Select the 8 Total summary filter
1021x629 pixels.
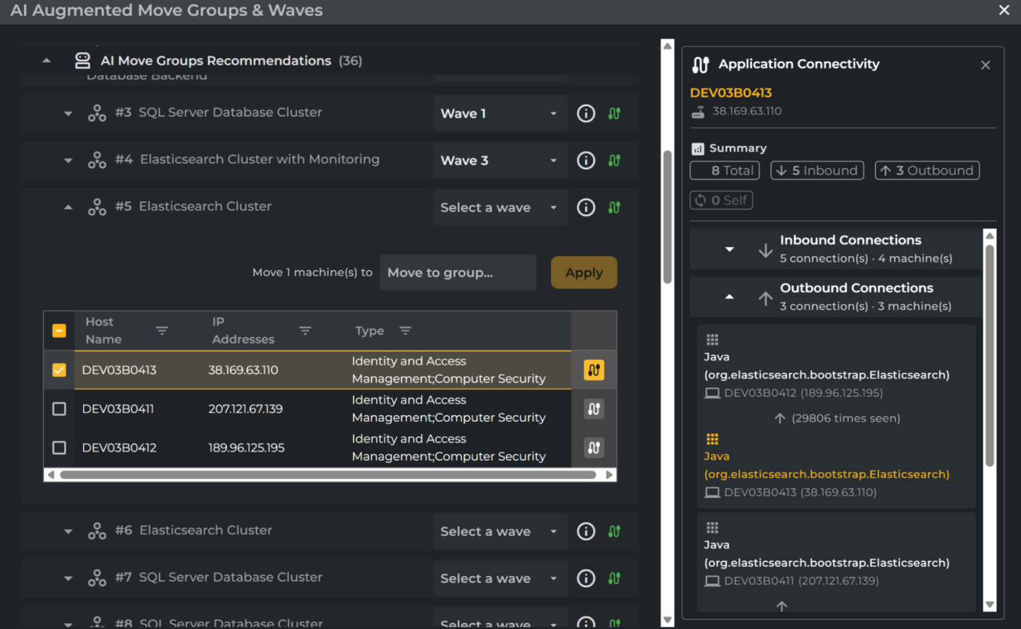click(x=725, y=171)
